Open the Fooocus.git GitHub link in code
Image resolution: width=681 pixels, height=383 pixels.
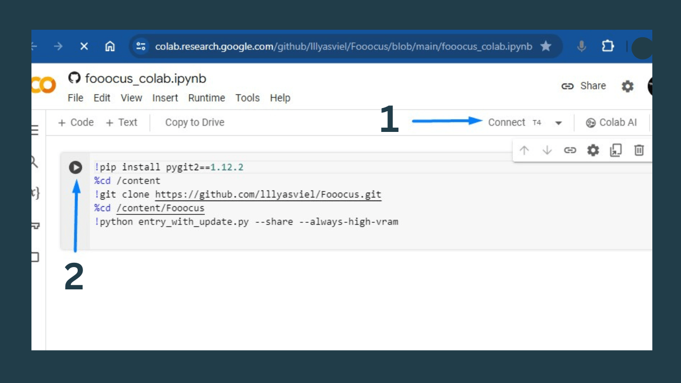(x=268, y=194)
